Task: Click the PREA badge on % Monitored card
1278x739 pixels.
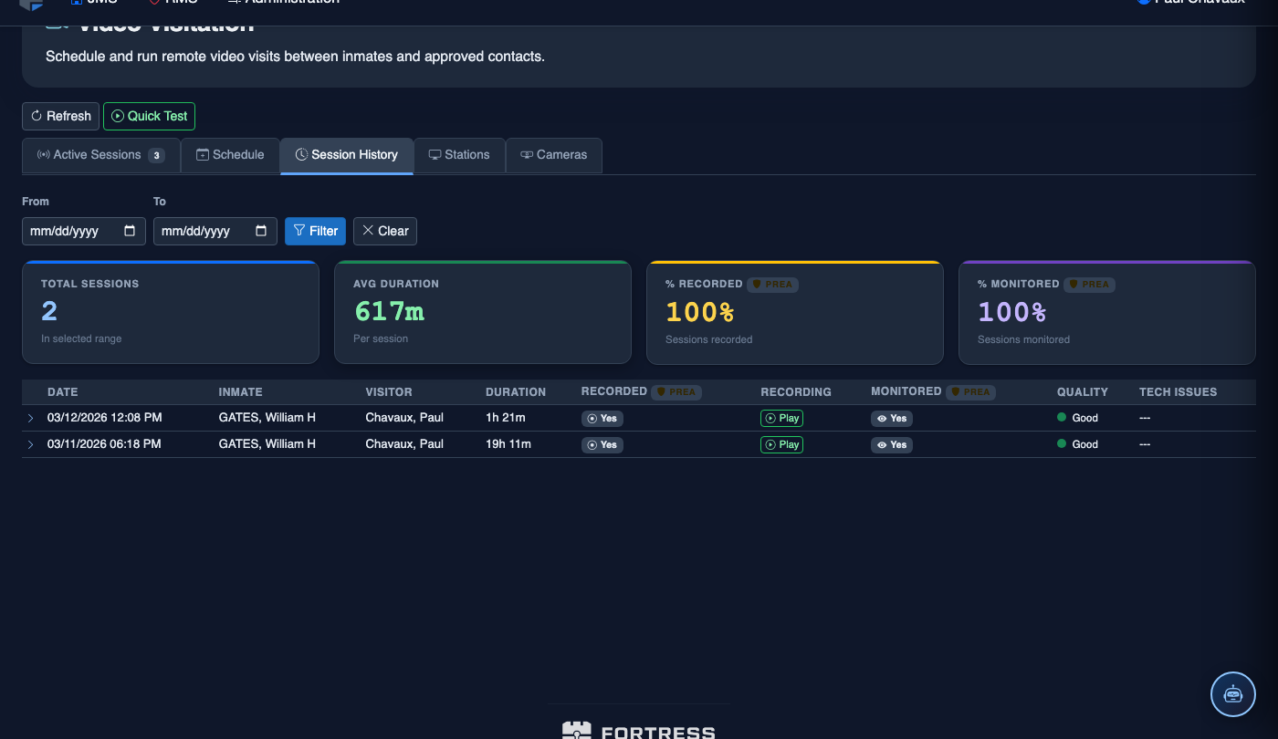Action: pyautogui.click(x=1089, y=285)
